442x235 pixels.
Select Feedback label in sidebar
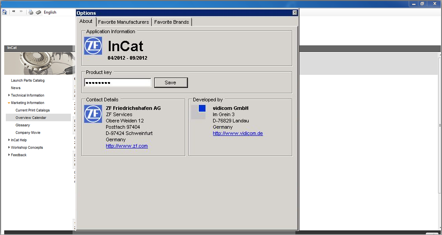(x=18, y=155)
